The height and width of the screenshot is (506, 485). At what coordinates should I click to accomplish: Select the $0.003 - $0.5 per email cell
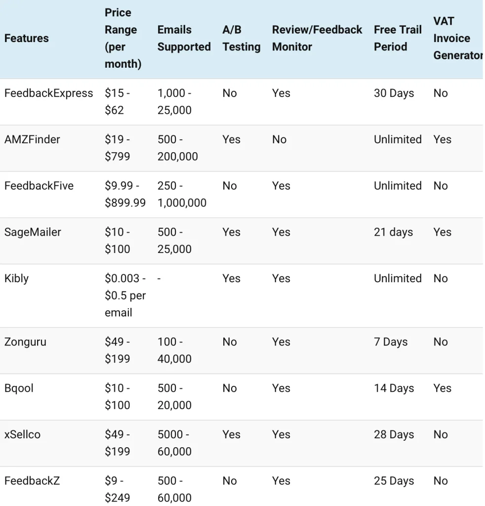[x=125, y=295]
